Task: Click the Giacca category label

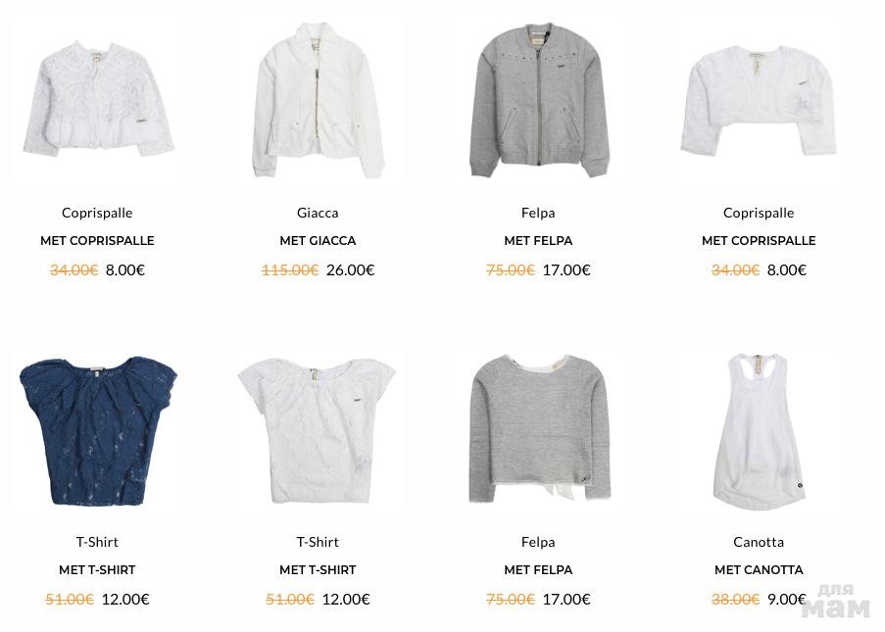Action: click(318, 213)
